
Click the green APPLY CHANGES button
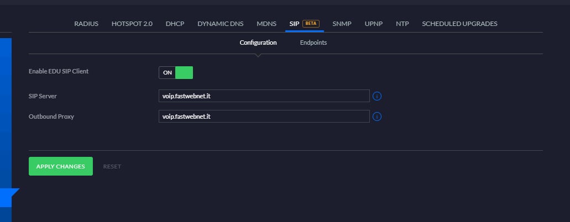61,166
